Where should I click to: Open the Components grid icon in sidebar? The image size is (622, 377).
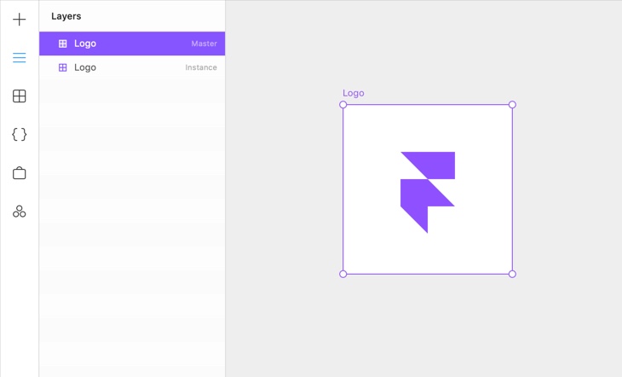pyautogui.click(x=19, y=96)
